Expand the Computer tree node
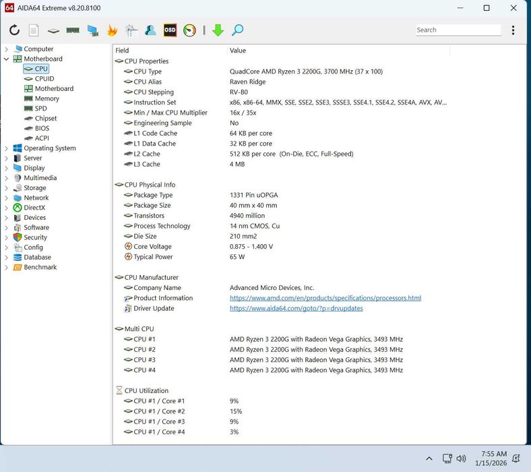Viewport: 531px width, 472px height. 6,49
